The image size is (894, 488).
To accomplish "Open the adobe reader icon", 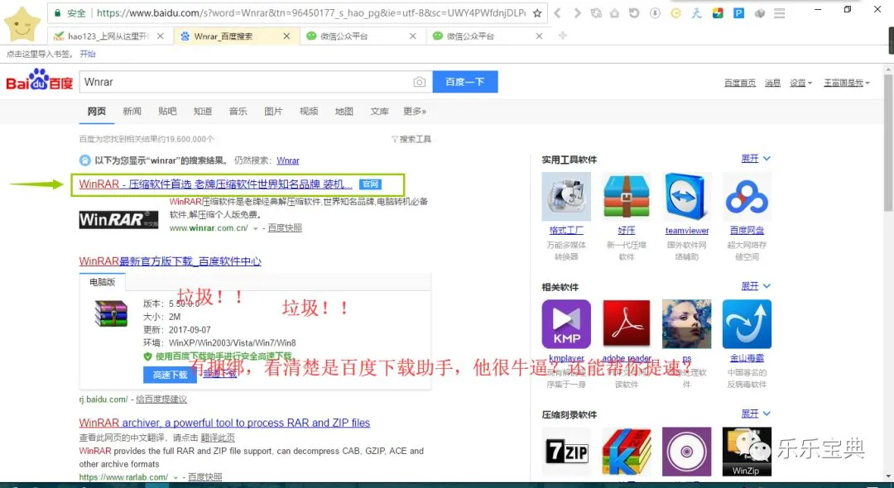I will [627, 324].
